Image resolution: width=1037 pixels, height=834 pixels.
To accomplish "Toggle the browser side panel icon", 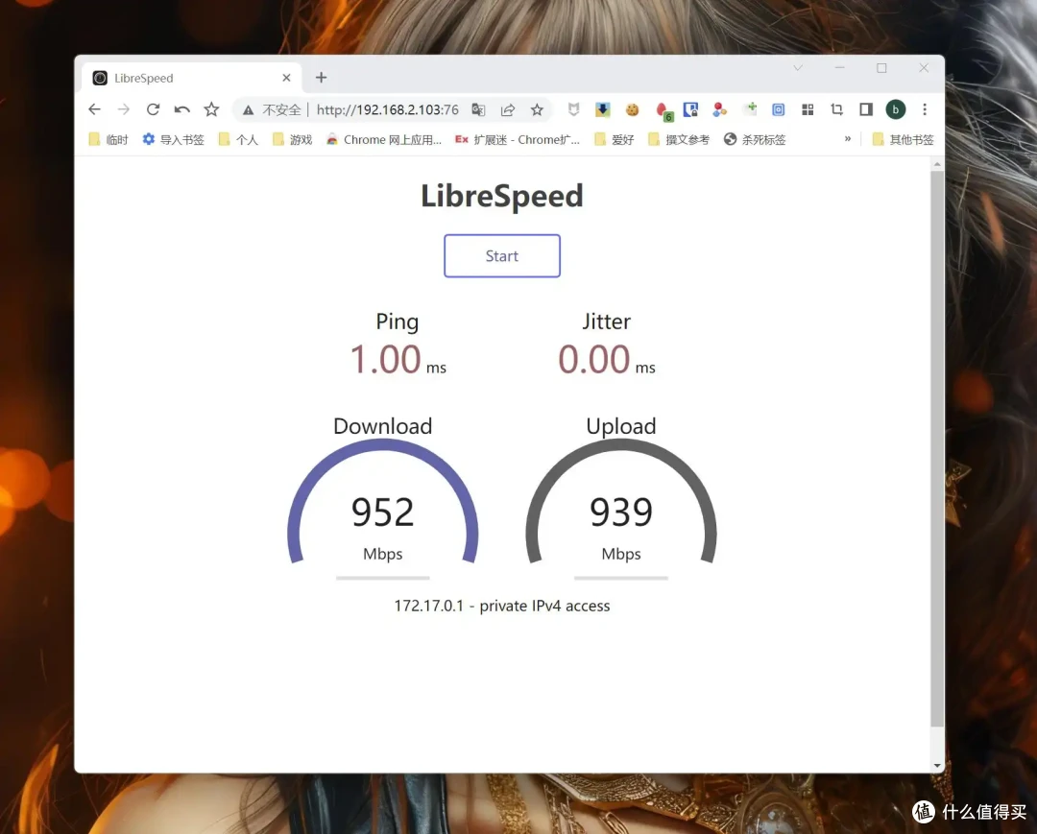I will point(866,109).
